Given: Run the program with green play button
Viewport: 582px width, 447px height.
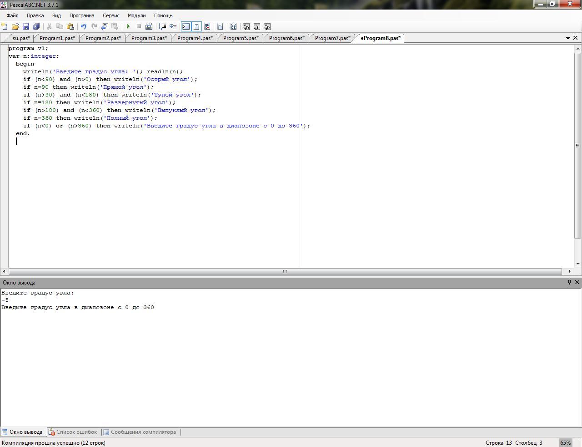Looking at the screenshot, I should [128, 27].
